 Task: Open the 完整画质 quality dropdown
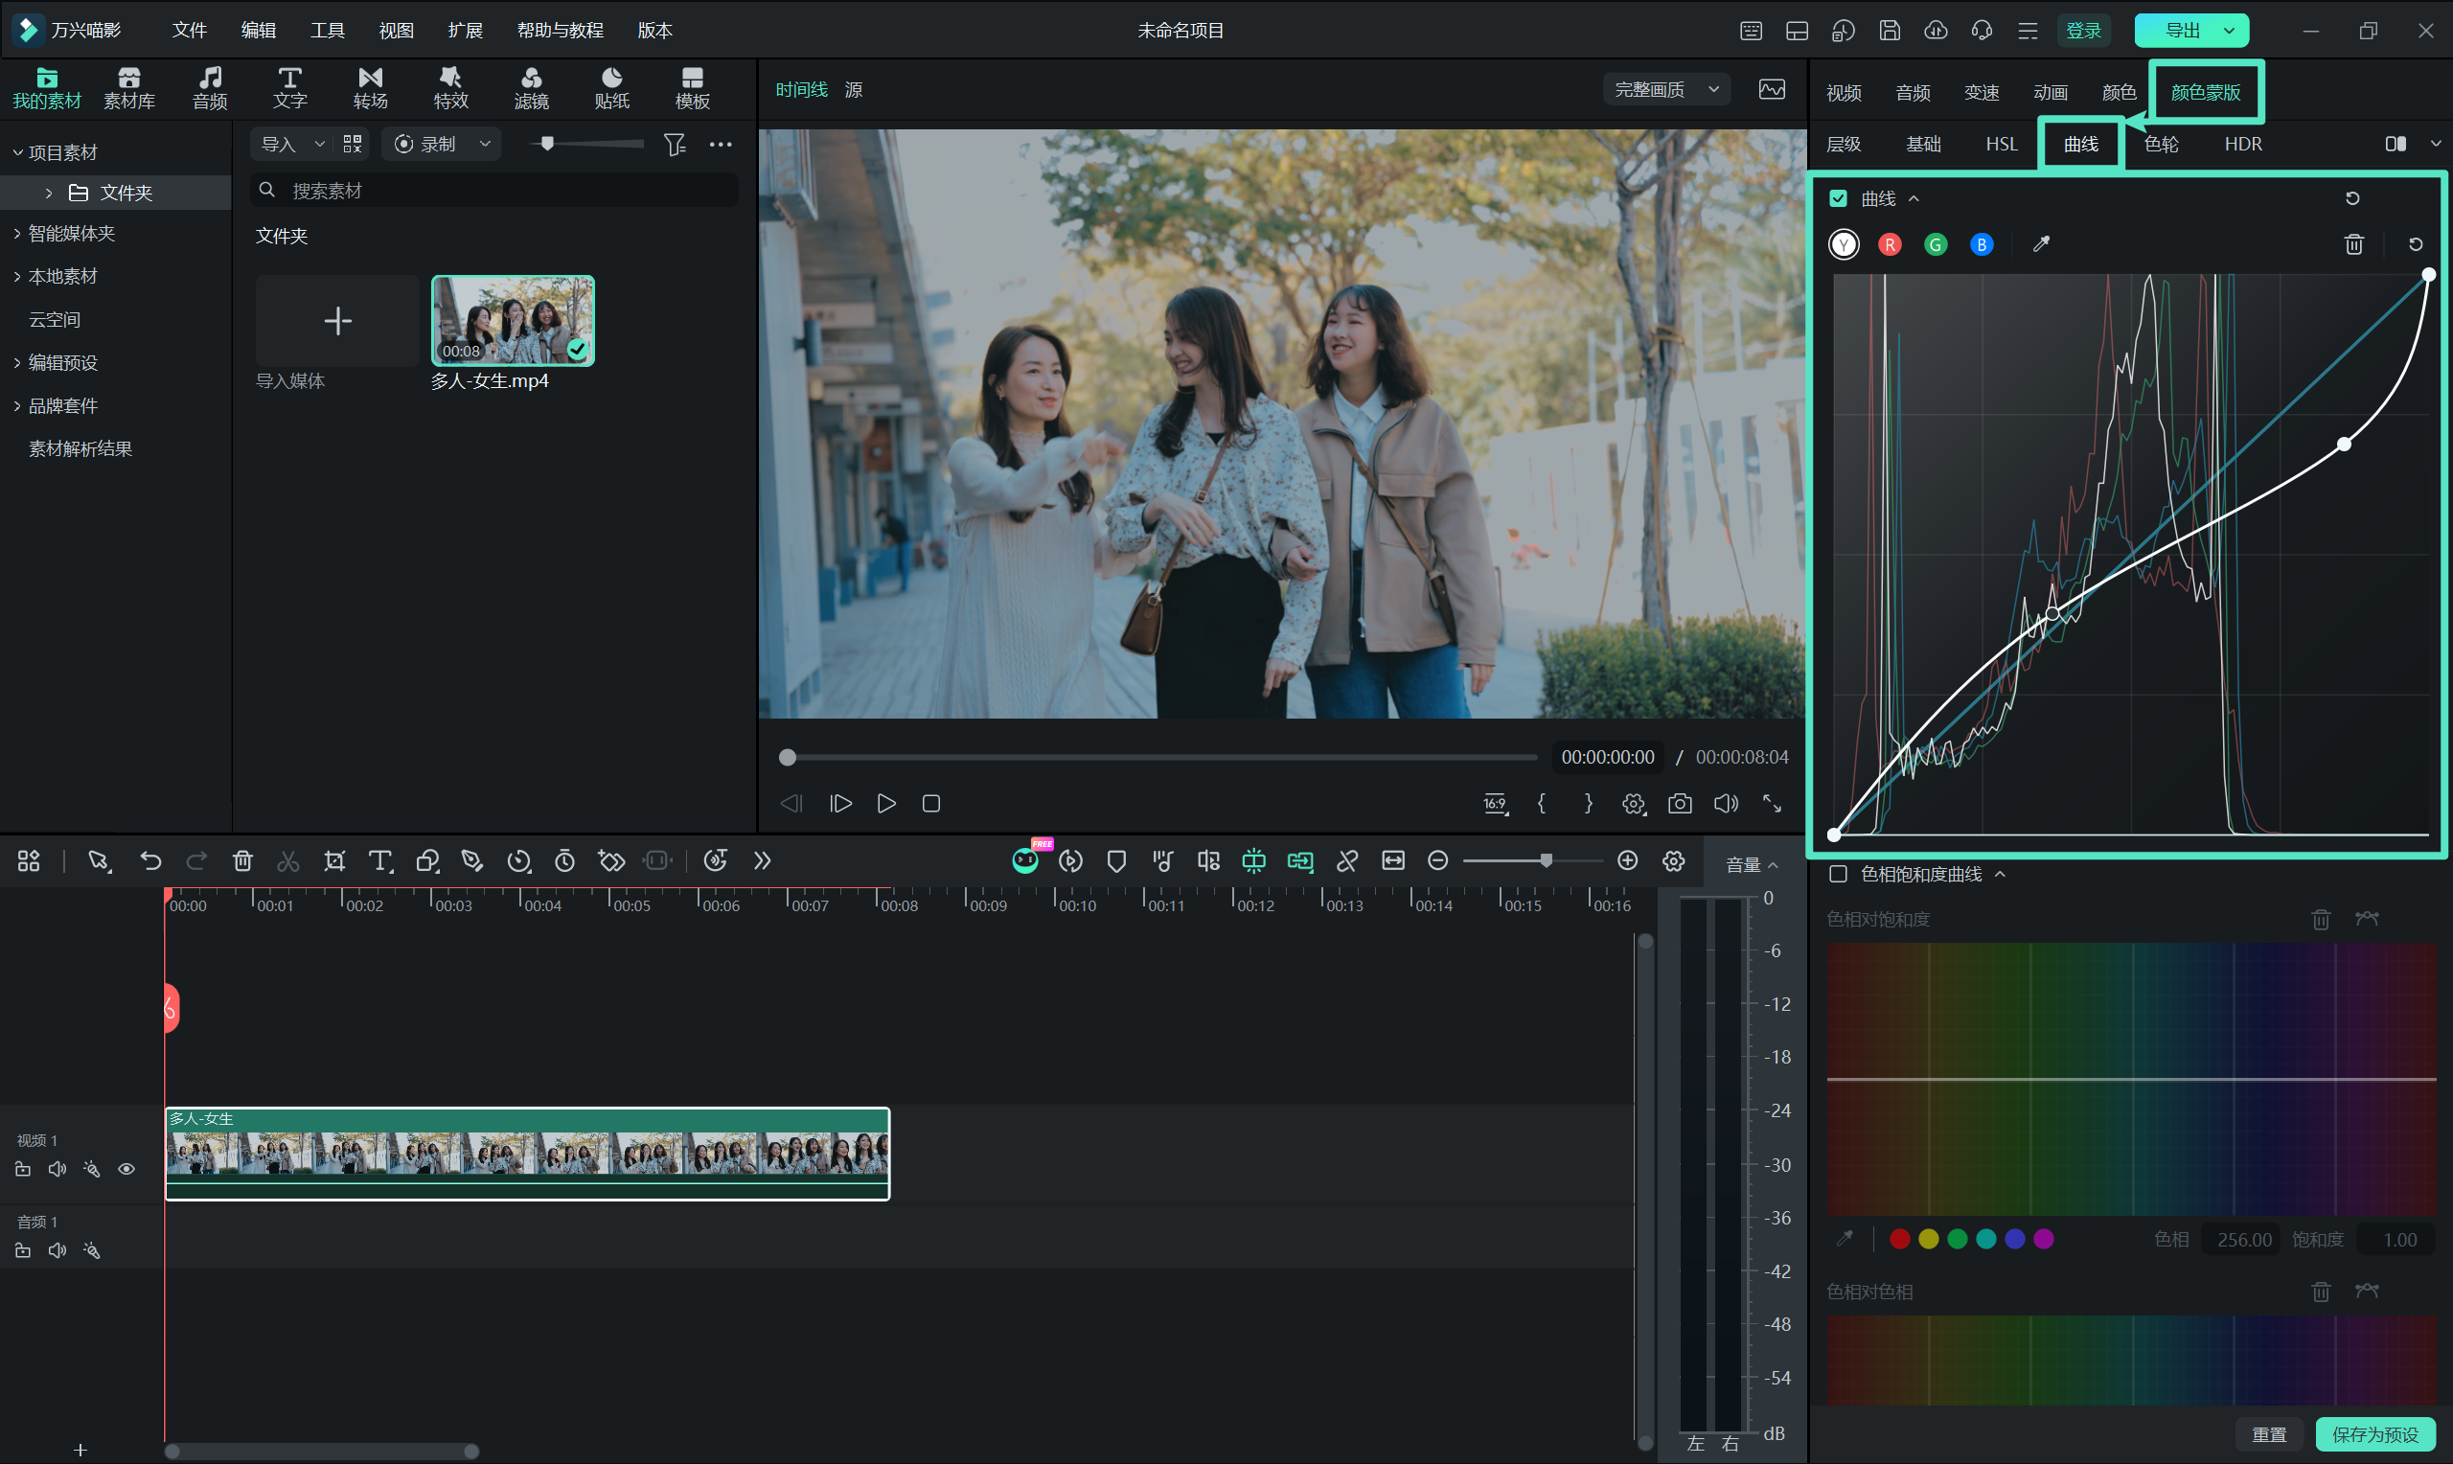coord(1666,89)
